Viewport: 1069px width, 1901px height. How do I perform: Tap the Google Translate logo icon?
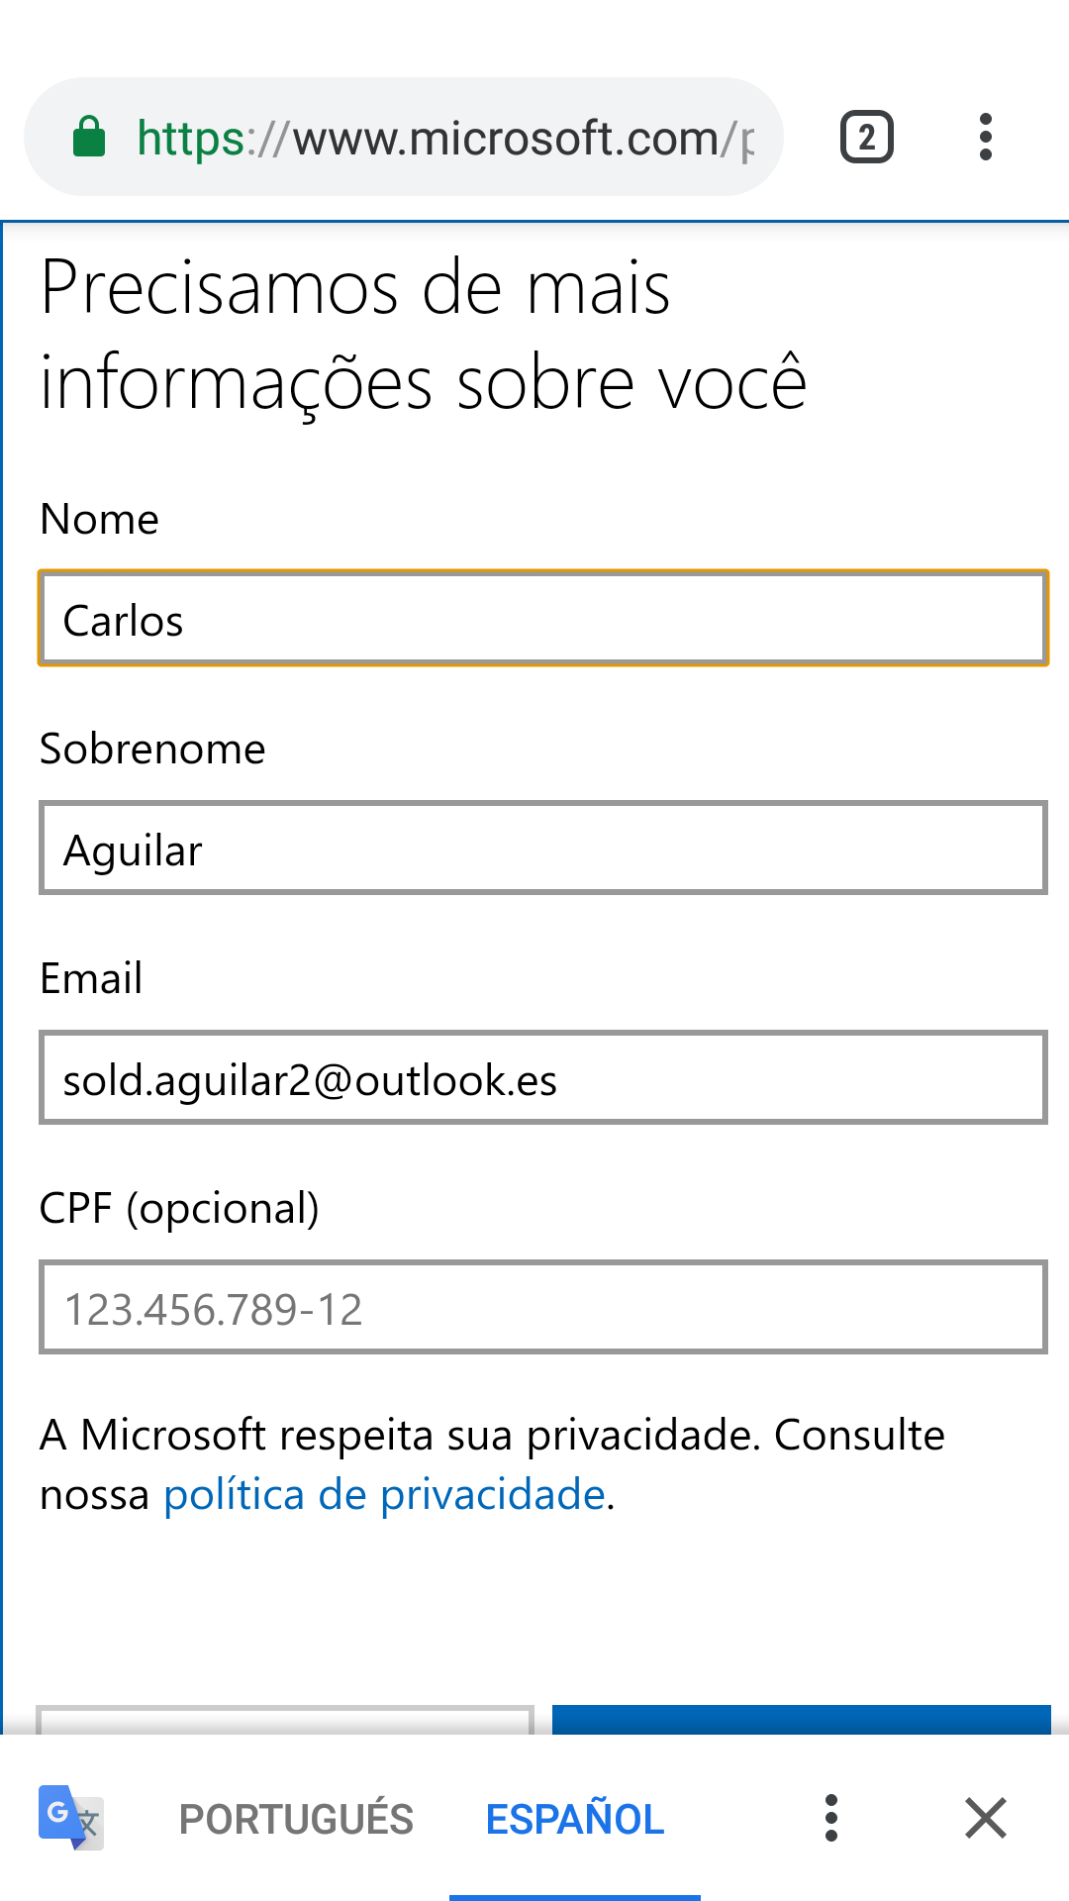(x=70, y=1818)
